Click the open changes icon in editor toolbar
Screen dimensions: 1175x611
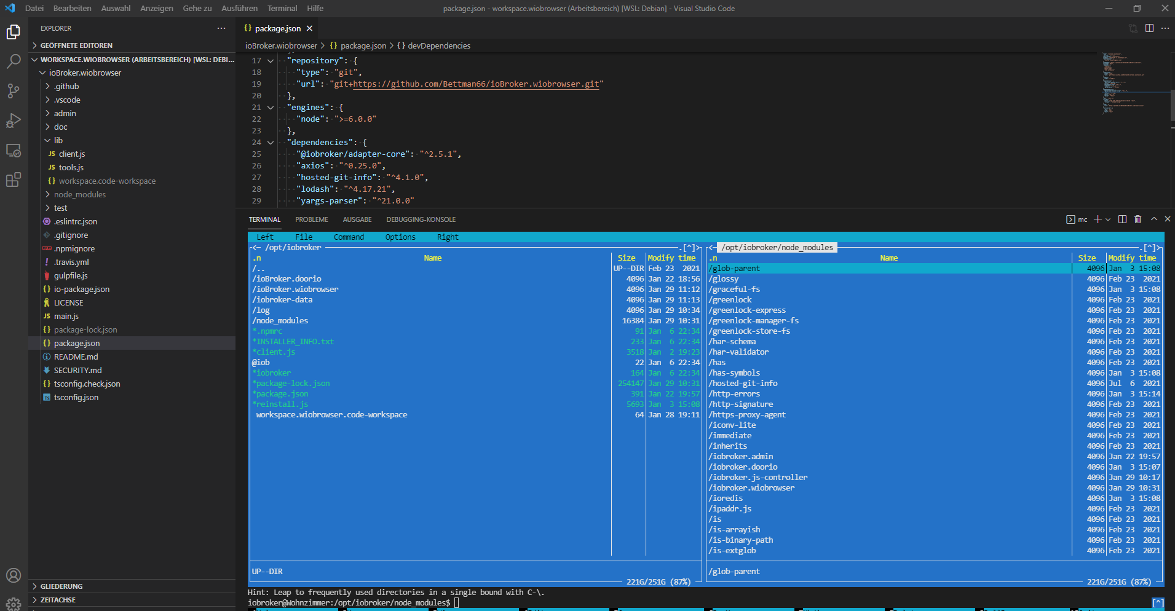1133,28
